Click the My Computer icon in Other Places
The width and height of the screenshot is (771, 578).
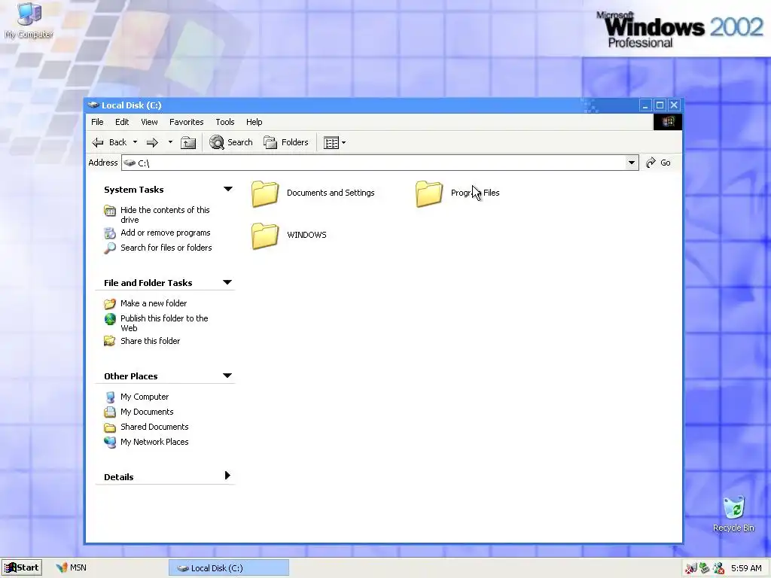coord(110,397)
